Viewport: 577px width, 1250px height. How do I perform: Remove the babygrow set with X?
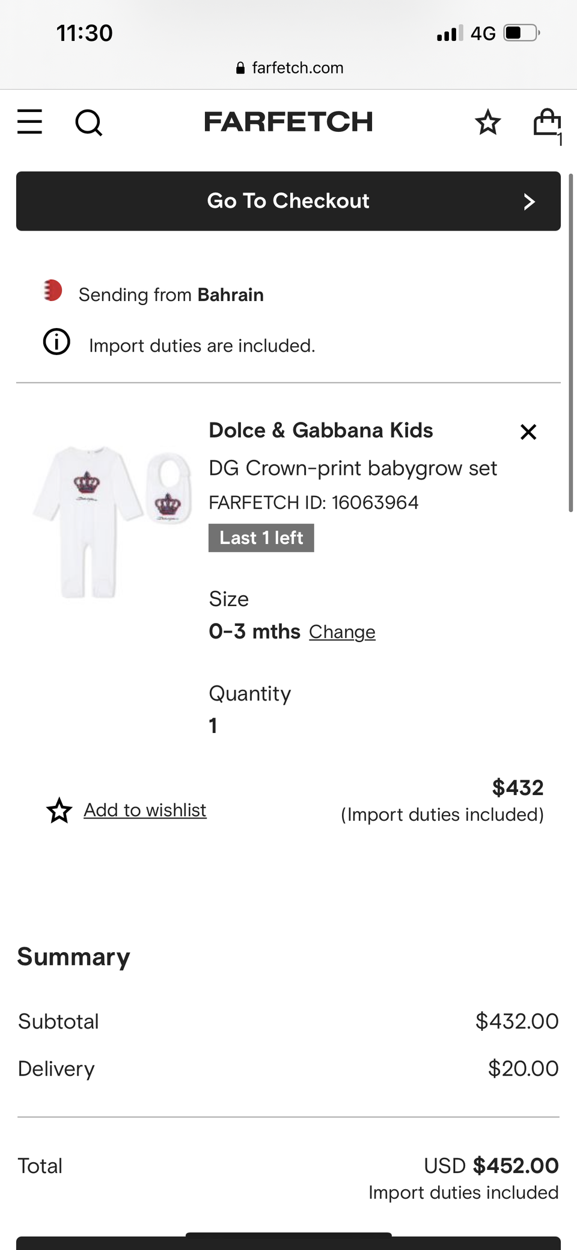(x=528, y=432)
